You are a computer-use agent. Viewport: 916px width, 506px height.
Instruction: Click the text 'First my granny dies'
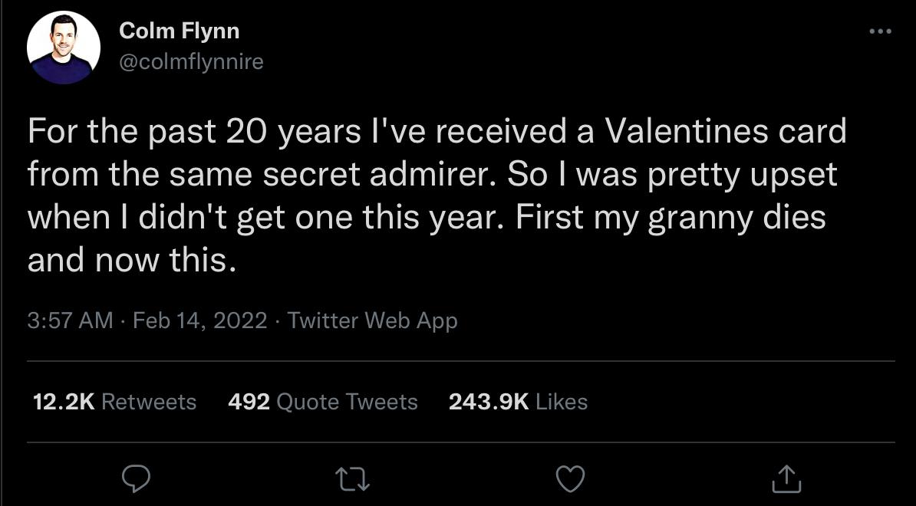coord(671,218)
